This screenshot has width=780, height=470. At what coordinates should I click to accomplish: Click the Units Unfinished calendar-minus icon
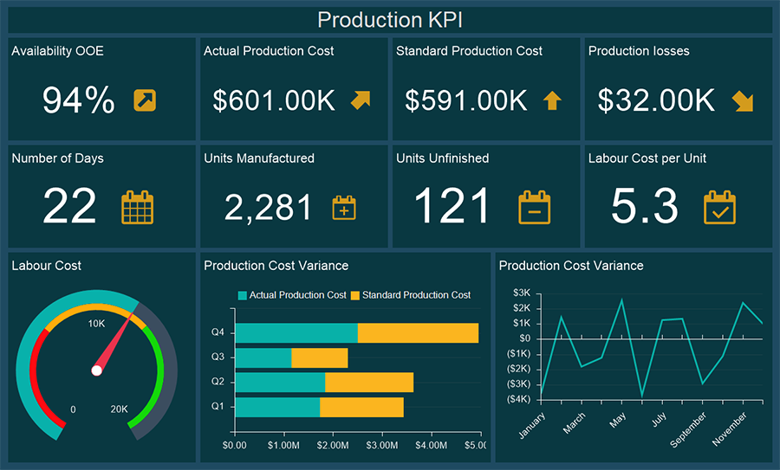(534, 208)
